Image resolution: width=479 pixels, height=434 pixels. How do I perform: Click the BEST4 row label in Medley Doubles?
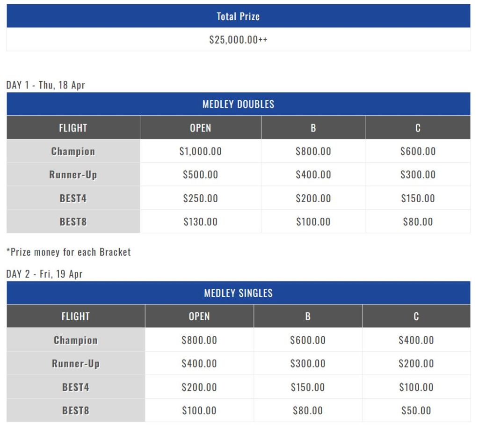coord(73,198)
